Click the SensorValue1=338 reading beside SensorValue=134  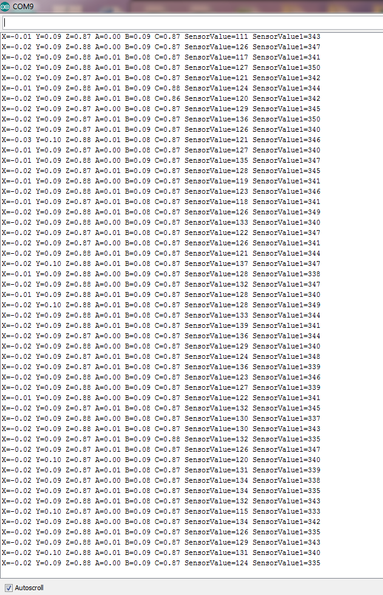coord(286,480)
